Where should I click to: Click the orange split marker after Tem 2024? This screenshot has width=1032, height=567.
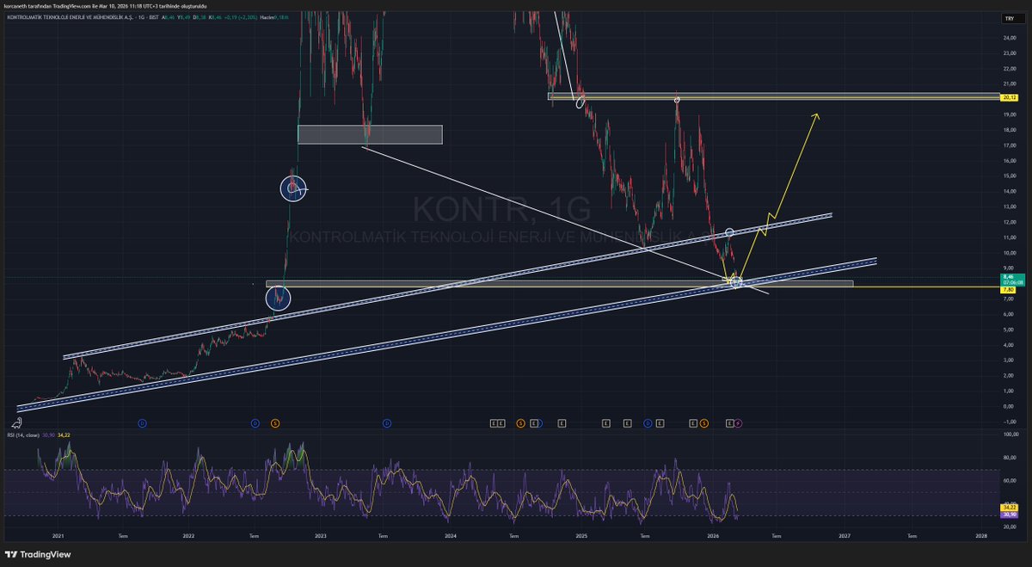[x=520, y=423]
